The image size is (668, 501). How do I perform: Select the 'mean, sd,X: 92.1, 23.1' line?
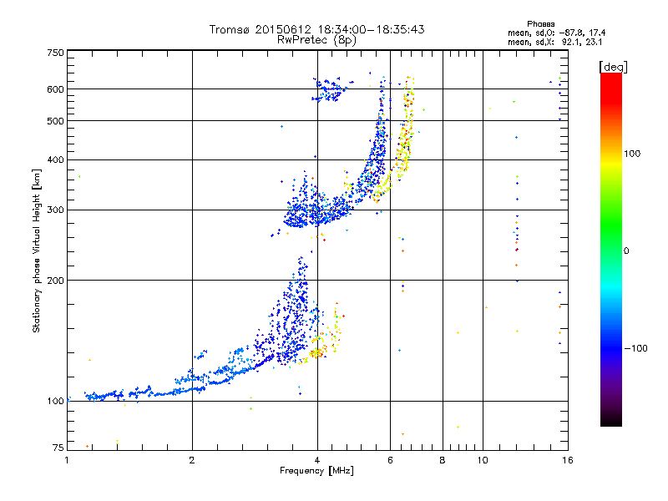554,42
